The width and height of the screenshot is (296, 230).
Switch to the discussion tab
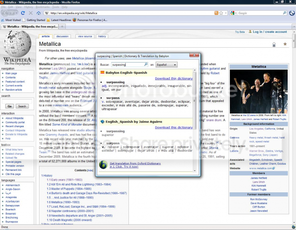63,36
